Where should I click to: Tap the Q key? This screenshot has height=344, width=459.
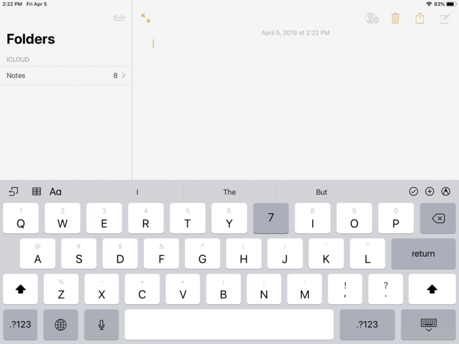tap(21, 218)
